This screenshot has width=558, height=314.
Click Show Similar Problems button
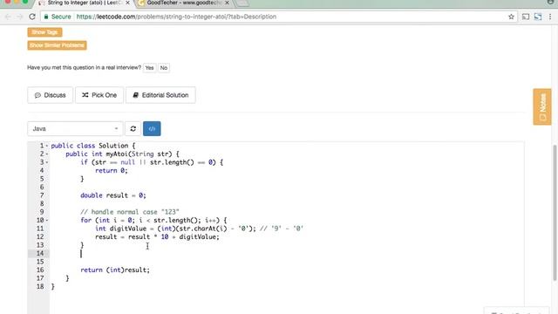click(57, 45)
